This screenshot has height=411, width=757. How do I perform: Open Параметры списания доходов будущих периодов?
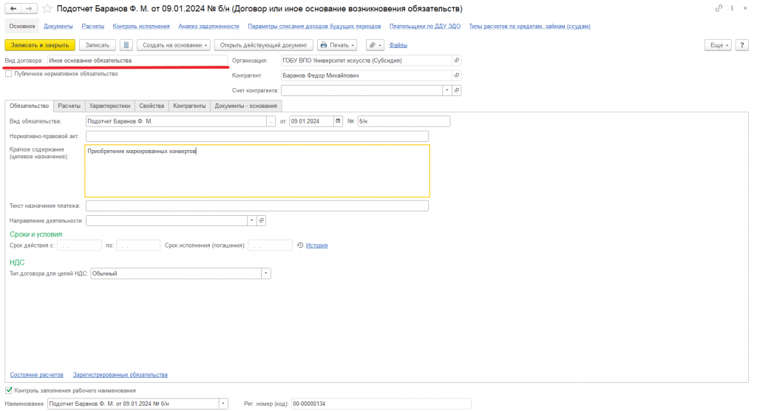[x=314, y=26]
